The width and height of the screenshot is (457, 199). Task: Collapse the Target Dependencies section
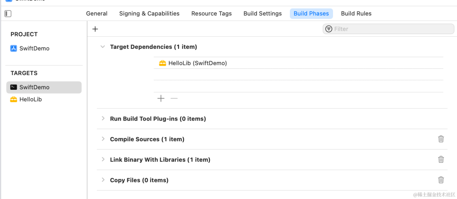point(102,46)
